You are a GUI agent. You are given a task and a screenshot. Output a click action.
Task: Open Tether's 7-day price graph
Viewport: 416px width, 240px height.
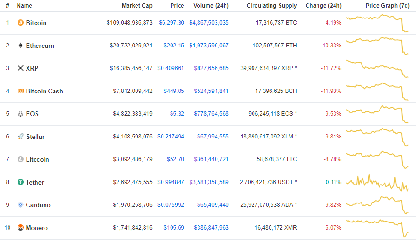(x=378, y=183)
